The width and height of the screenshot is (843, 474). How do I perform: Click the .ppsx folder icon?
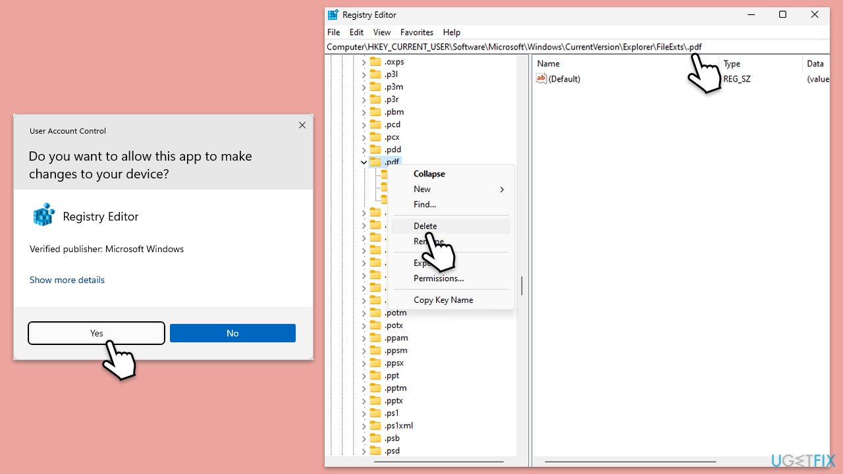pos(375,362)
